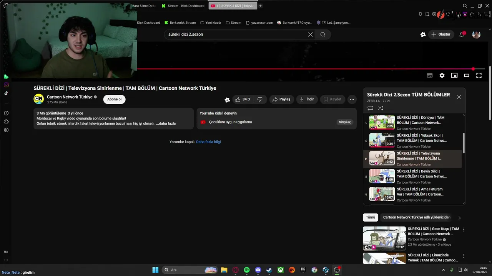492x276 pixels.
Task: Launch Epic Games from taskbar
Action: tap(303, 270)
